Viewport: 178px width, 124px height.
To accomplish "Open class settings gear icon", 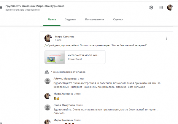I will coord(151,8).
